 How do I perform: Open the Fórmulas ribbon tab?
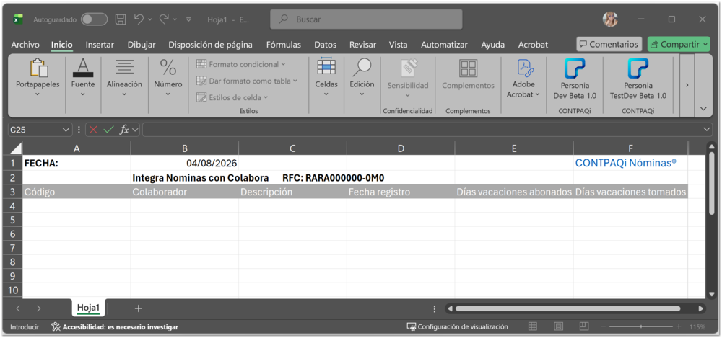coord(284,45)
